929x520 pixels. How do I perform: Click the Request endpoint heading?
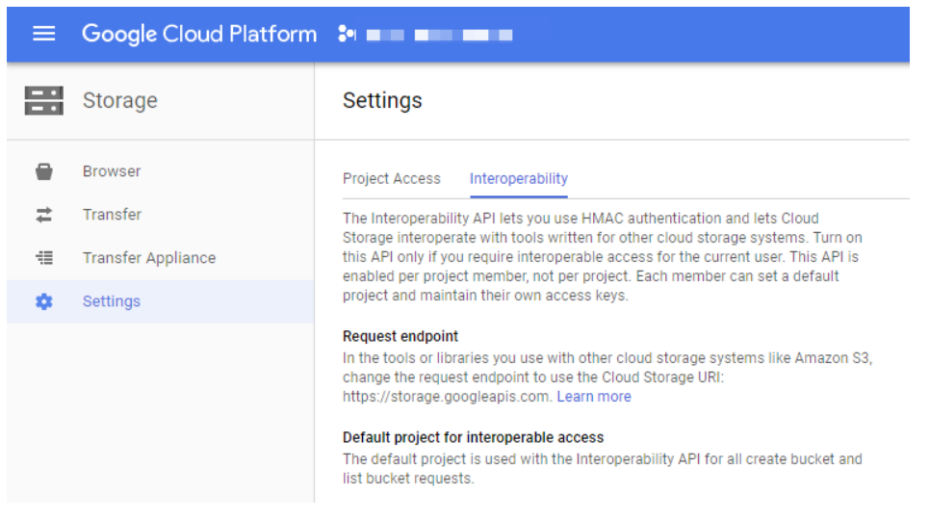click(x=400, y=336)
